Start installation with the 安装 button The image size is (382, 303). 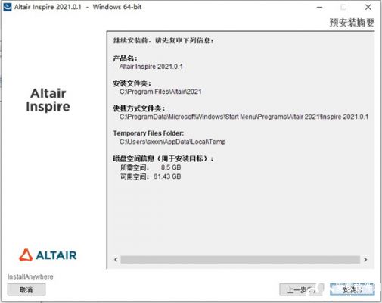[x=352, y=289]
